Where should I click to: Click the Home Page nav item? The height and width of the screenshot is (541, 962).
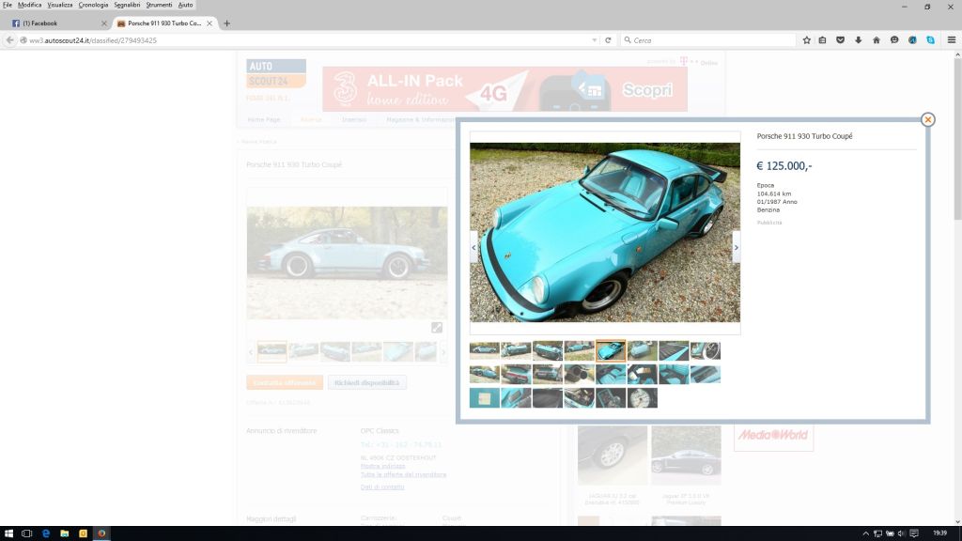(264, 119)
